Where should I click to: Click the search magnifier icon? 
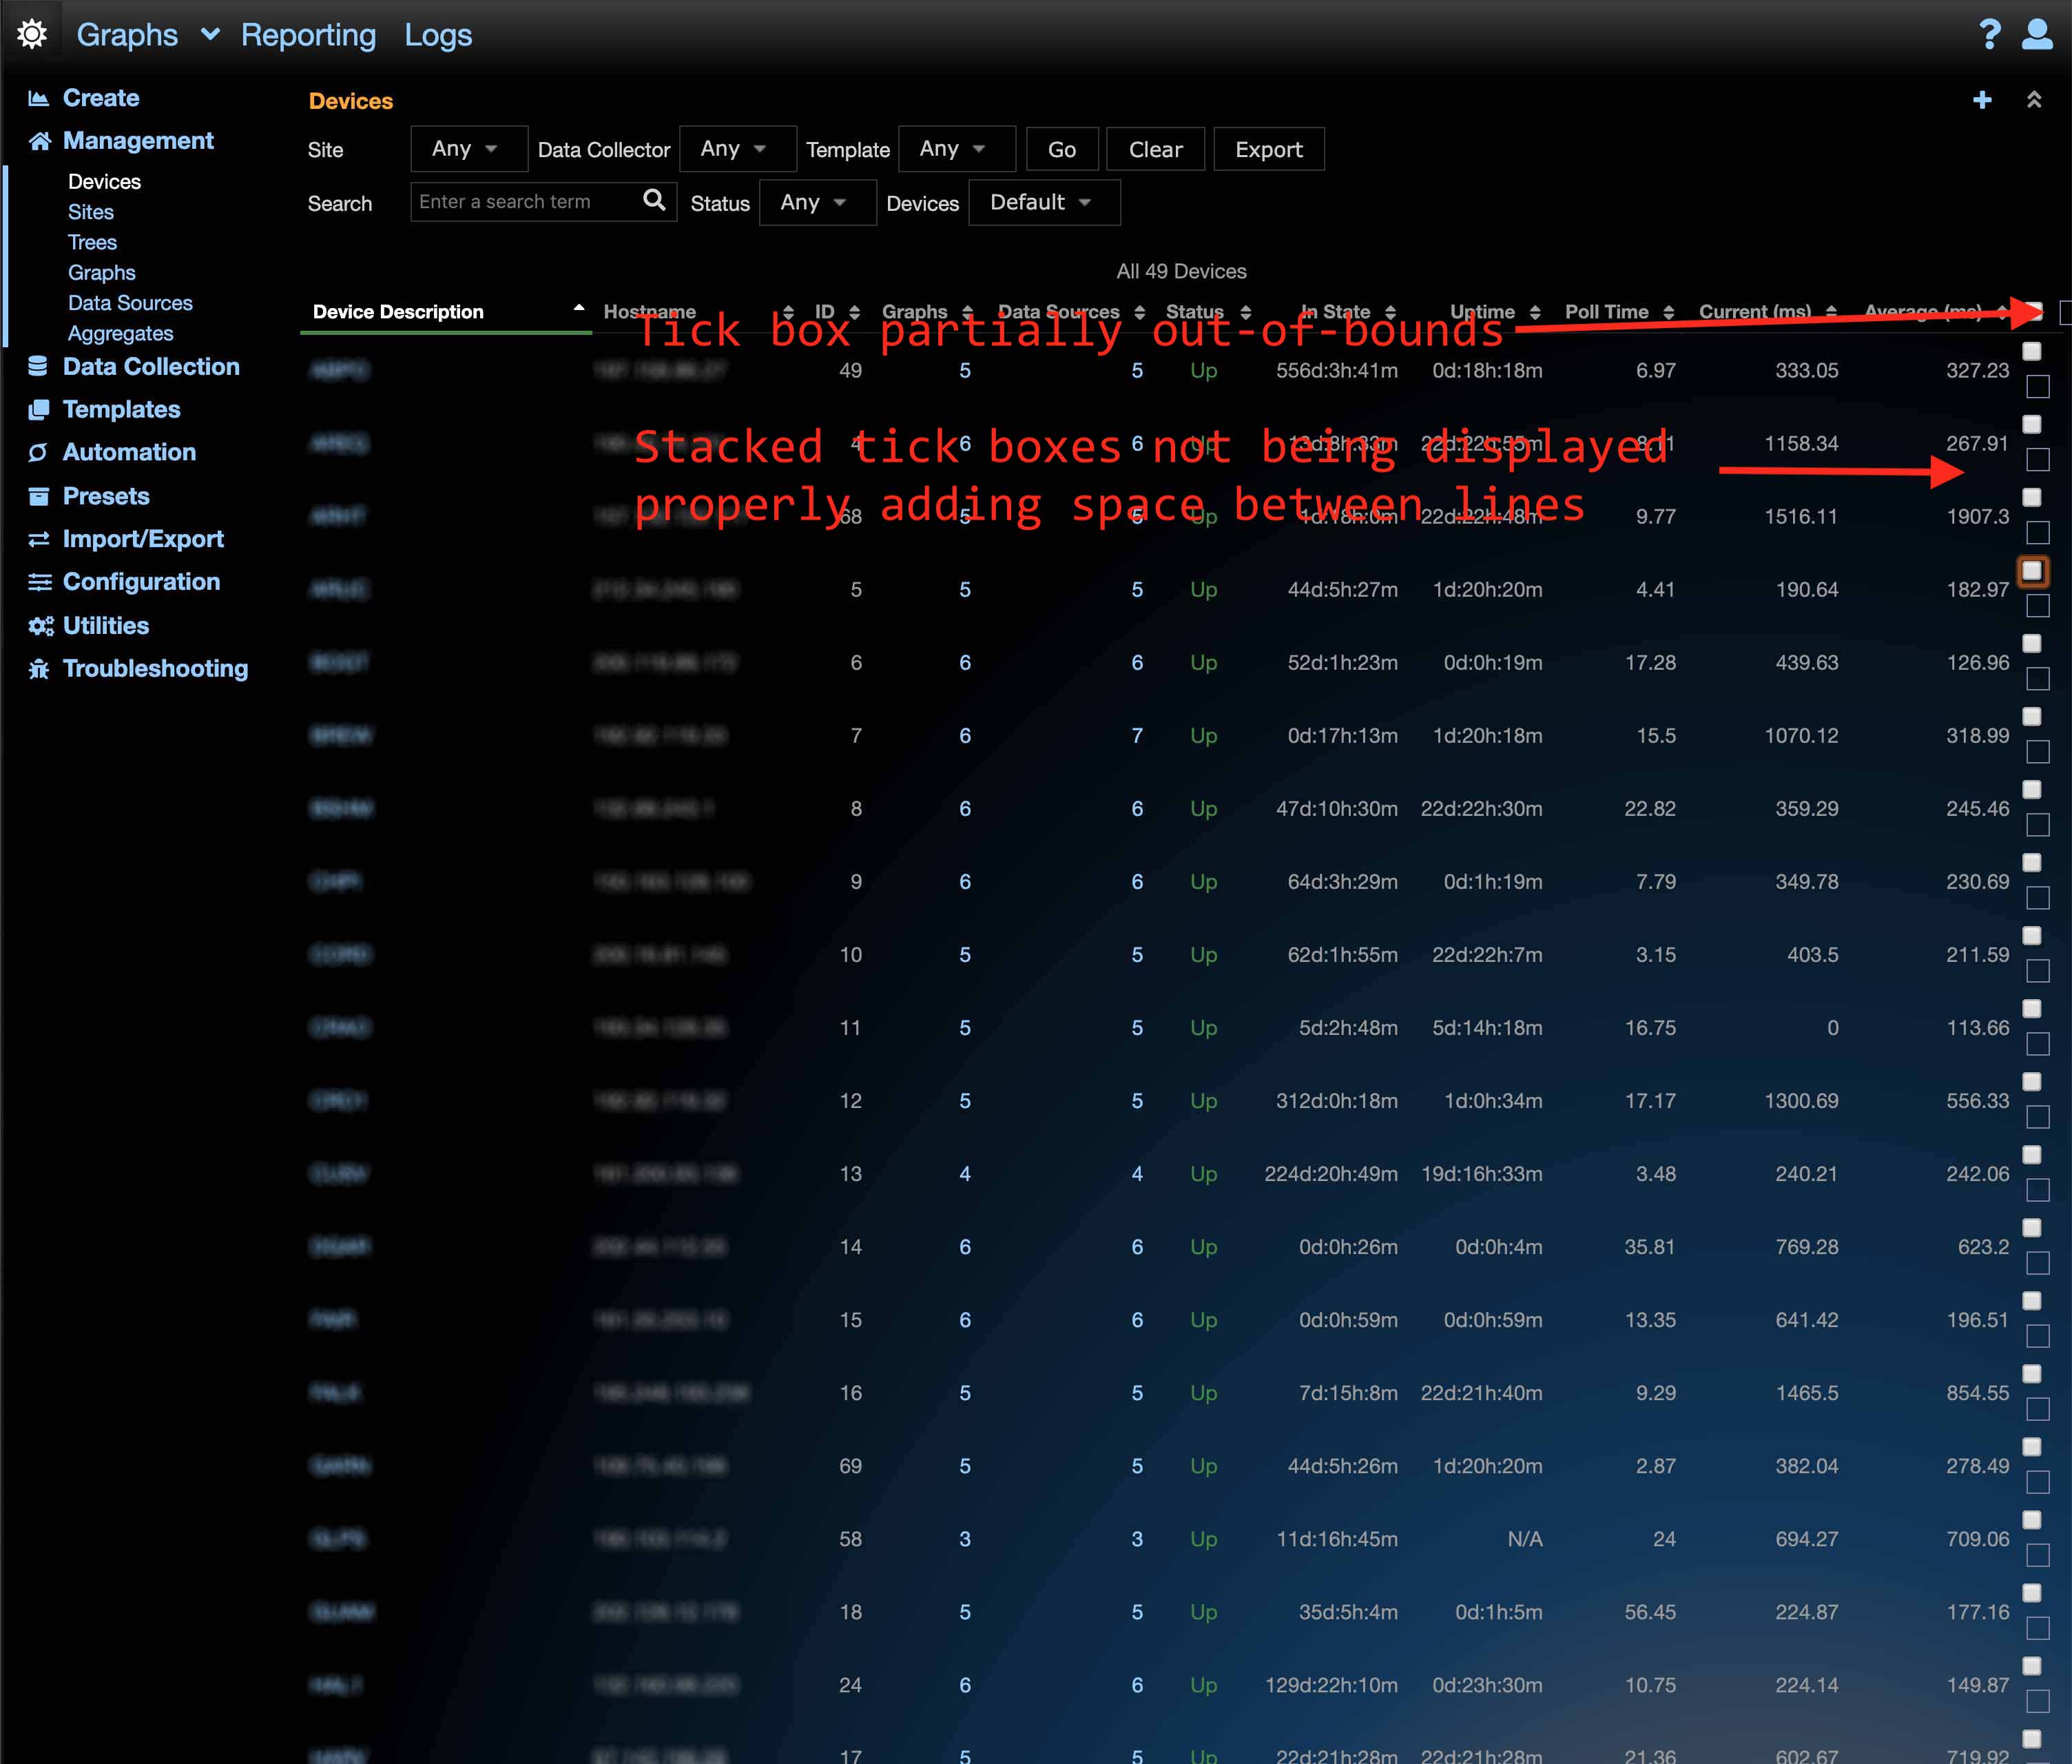654,200
